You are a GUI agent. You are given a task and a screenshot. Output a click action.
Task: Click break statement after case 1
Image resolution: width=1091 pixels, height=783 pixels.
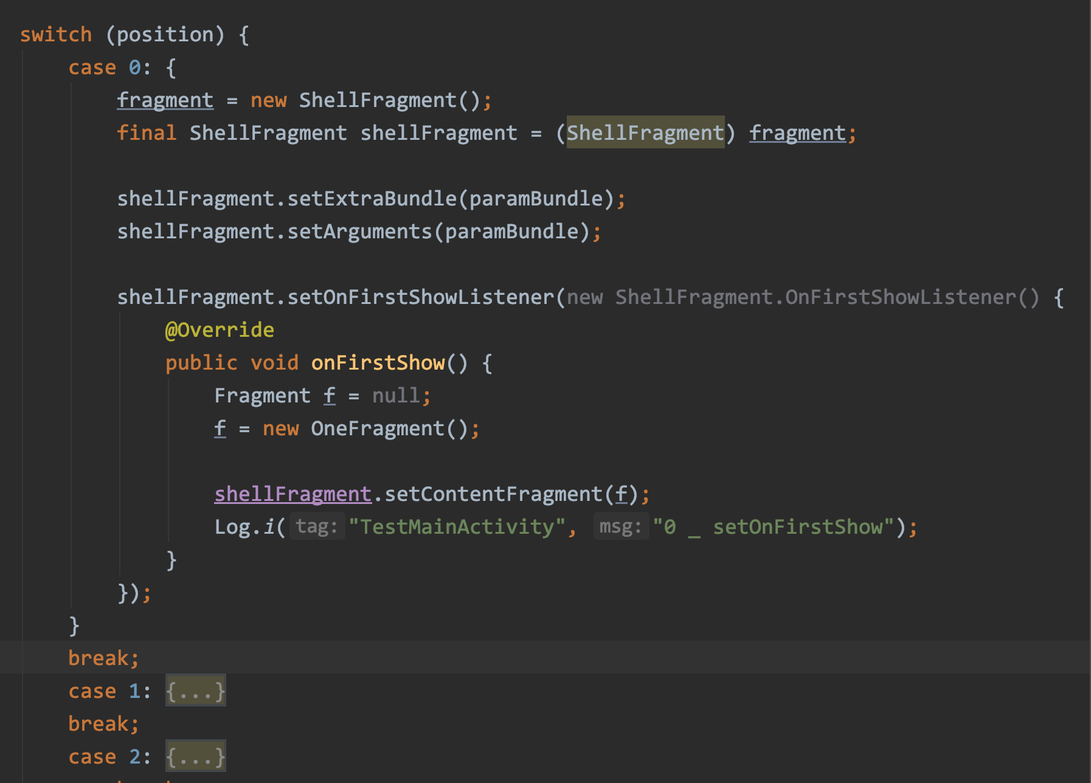(103, 724)
